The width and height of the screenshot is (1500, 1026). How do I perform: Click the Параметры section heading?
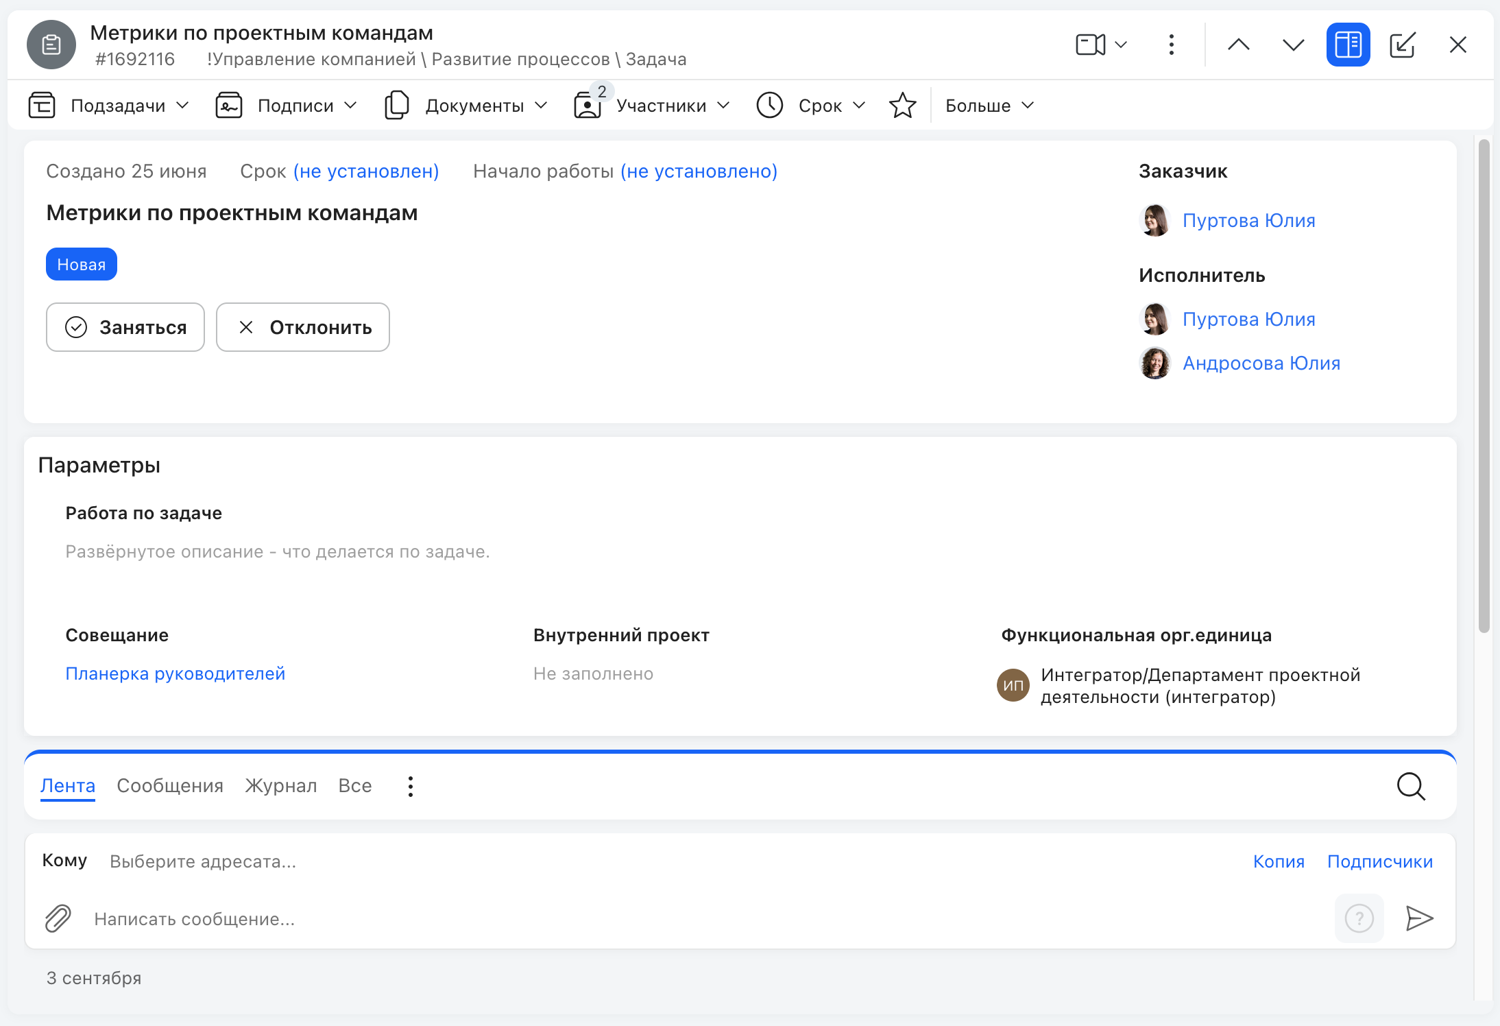[x=99, y=466]
